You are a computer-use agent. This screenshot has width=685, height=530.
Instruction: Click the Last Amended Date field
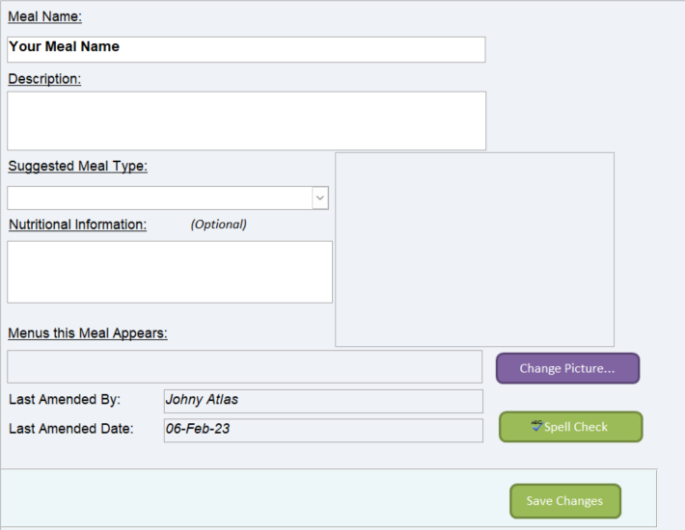point(323,430)
